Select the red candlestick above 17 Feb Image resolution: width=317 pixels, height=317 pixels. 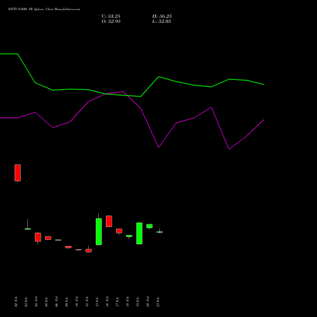point(119,231)
